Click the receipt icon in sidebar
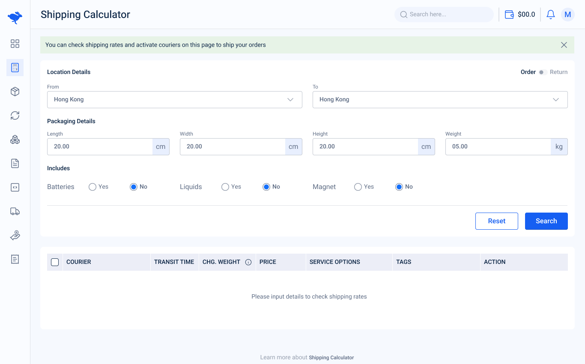 pos(15,259)
